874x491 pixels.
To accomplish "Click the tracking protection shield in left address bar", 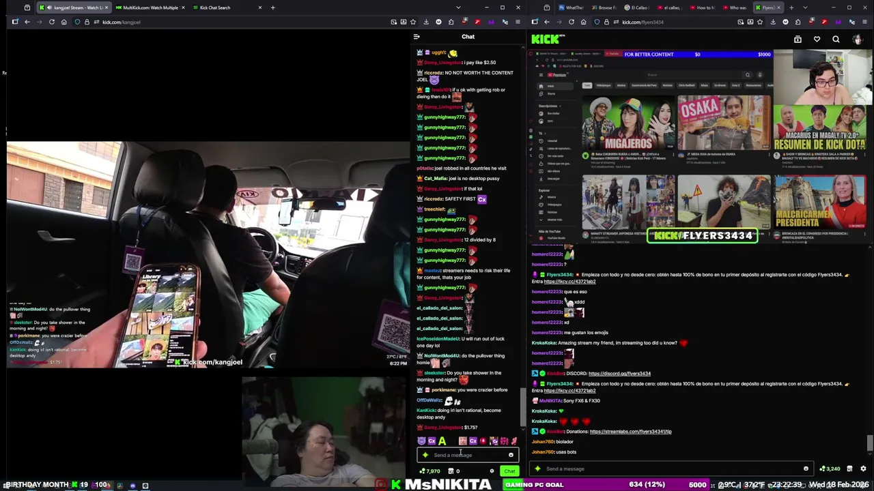I will [x=77, y=22].
